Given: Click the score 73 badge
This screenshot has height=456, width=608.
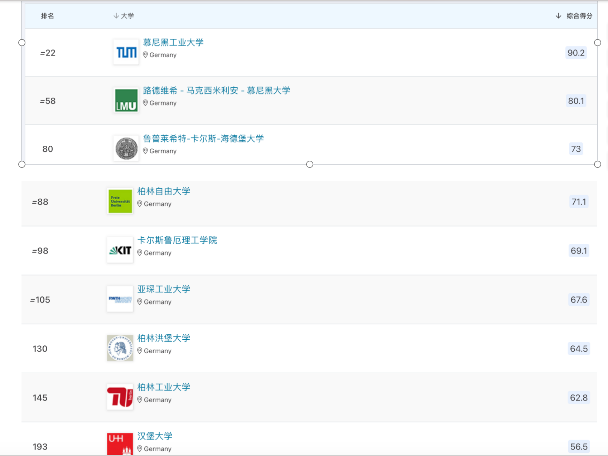Looking at the screenshot, I should (x=576, y=149).
